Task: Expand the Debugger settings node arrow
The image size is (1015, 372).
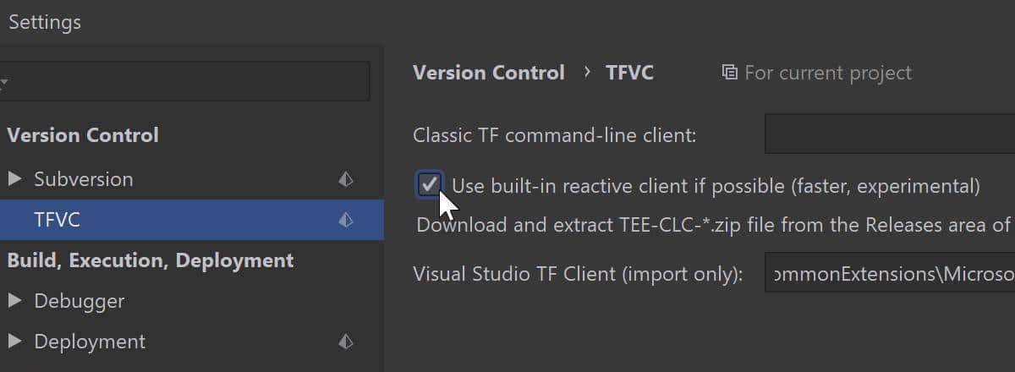Action: point(15,301)
